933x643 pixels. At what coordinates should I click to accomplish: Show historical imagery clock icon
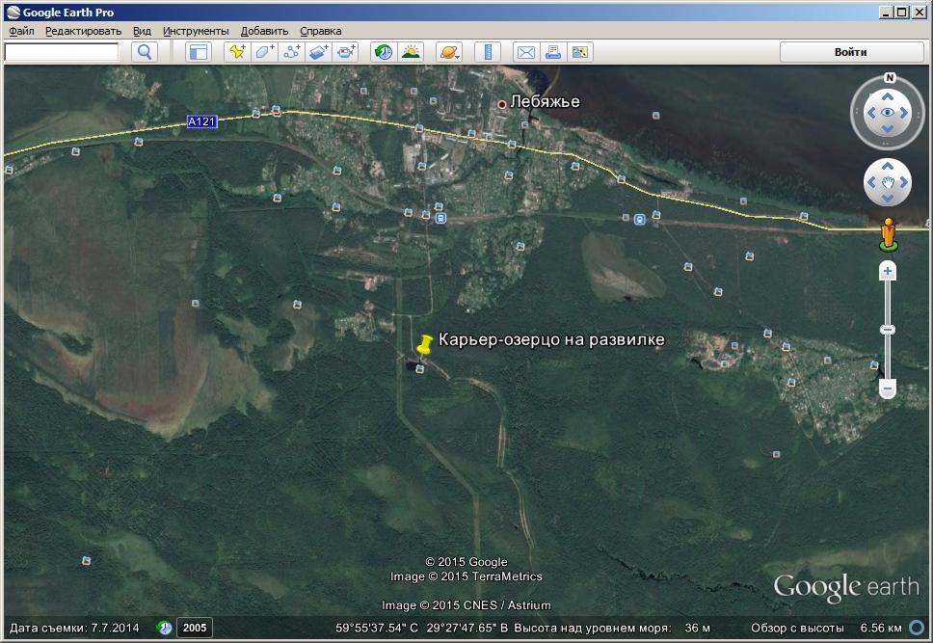point(384,52)
